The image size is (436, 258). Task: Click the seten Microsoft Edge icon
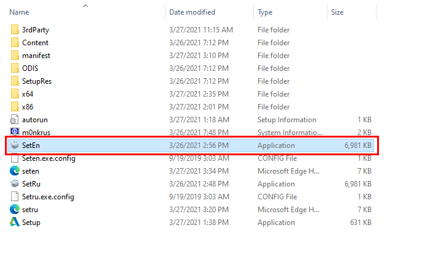point(15,171)
